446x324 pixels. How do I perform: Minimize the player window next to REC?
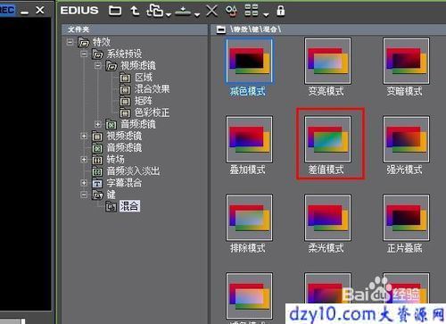(x=25, y=12)
